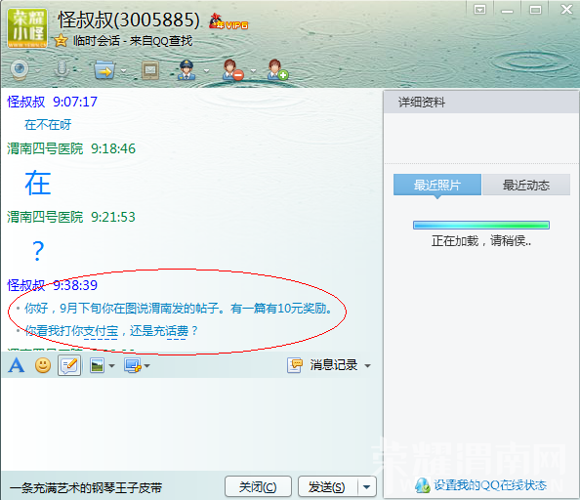Open the contact avatar picture

27,28
